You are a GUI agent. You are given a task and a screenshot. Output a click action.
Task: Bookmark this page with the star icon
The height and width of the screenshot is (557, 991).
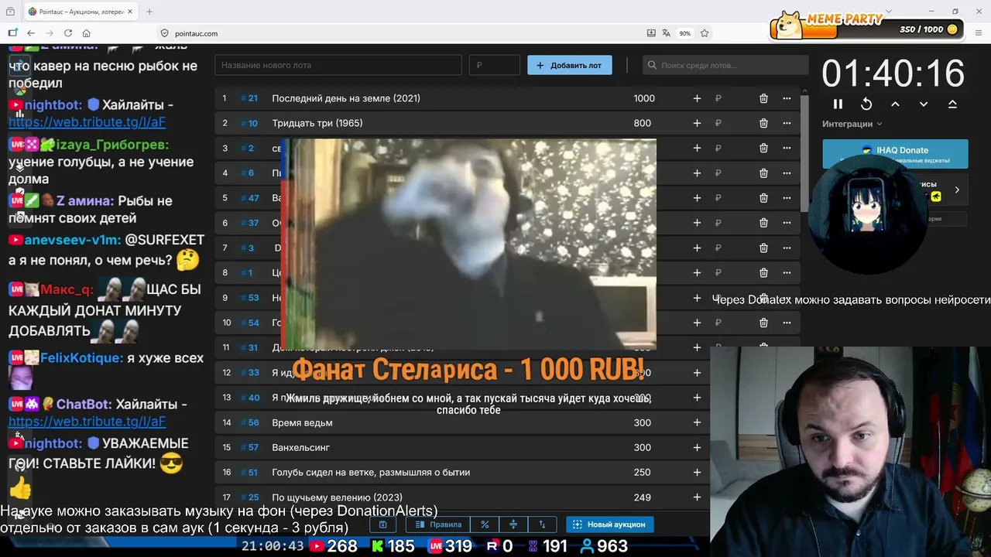(705, 33)
